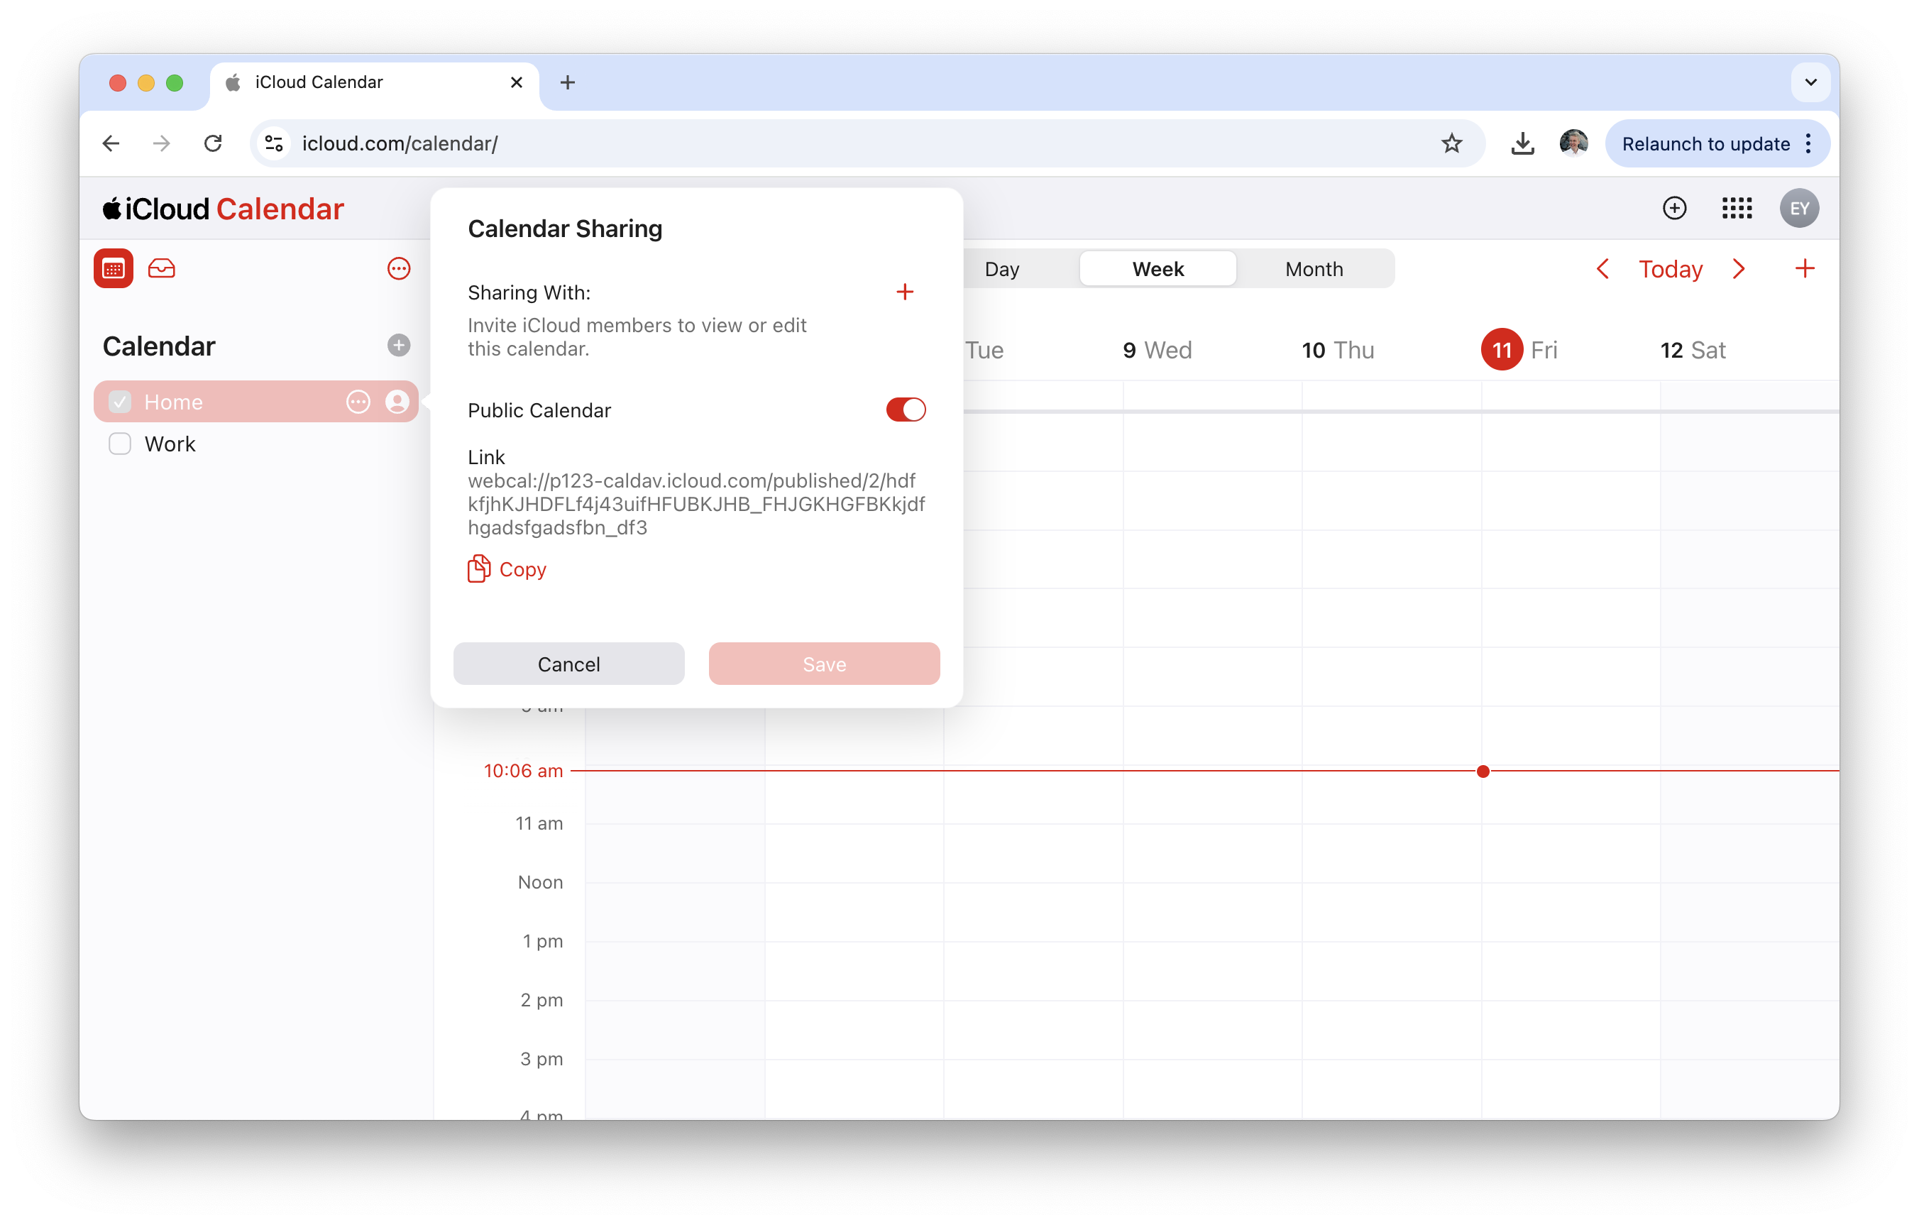The width and height of the screenshot is (1919, 1225).
Task: Cancel the Calendar Sharing dialog
Action: coord(568,664)
